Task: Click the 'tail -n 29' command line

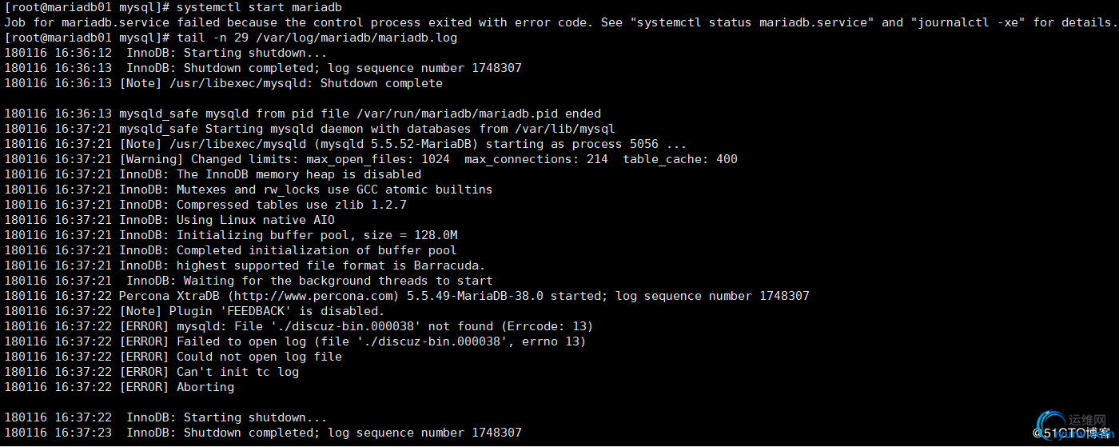Action: point(231,38)
